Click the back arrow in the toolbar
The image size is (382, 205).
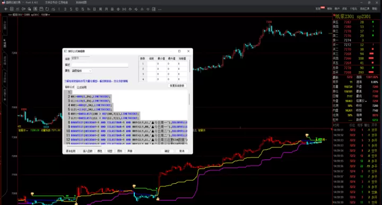click(x=6, y=9)
